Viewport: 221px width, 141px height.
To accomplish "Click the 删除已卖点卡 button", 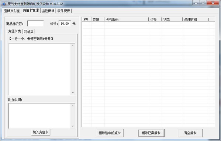I will 151,133.
